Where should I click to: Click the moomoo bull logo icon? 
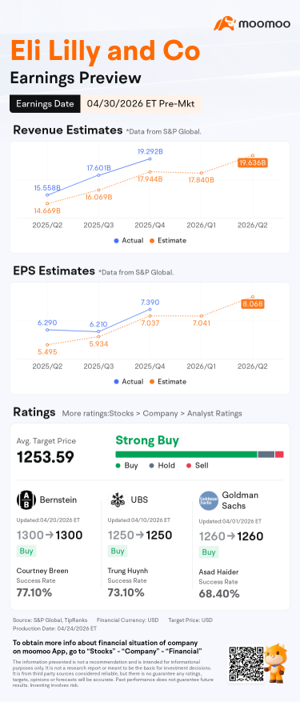(224, 24)
